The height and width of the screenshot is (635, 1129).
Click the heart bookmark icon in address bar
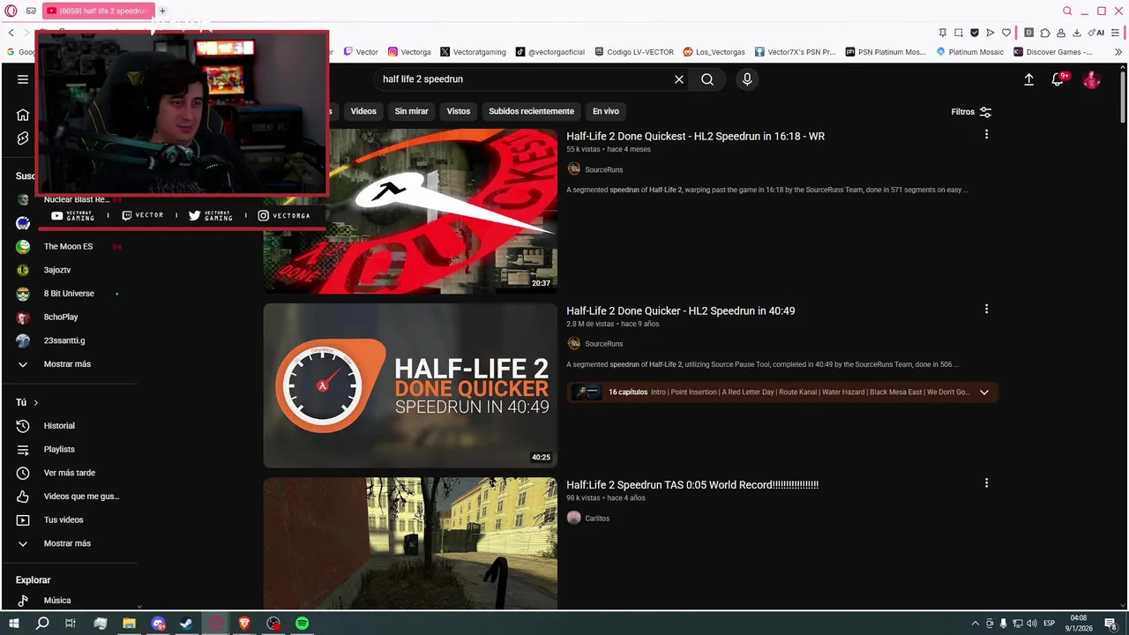1006,33
